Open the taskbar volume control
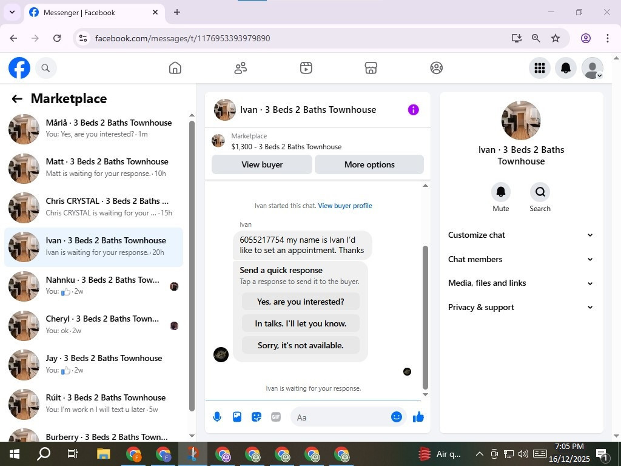This screenshot has width=621, height=466. tap(523, 454)
